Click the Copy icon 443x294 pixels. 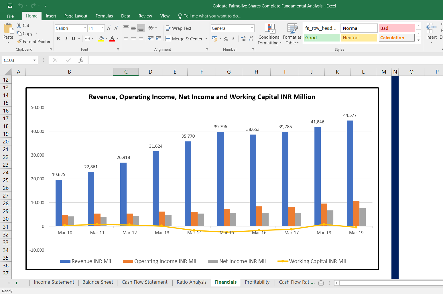tap(19, 33)
